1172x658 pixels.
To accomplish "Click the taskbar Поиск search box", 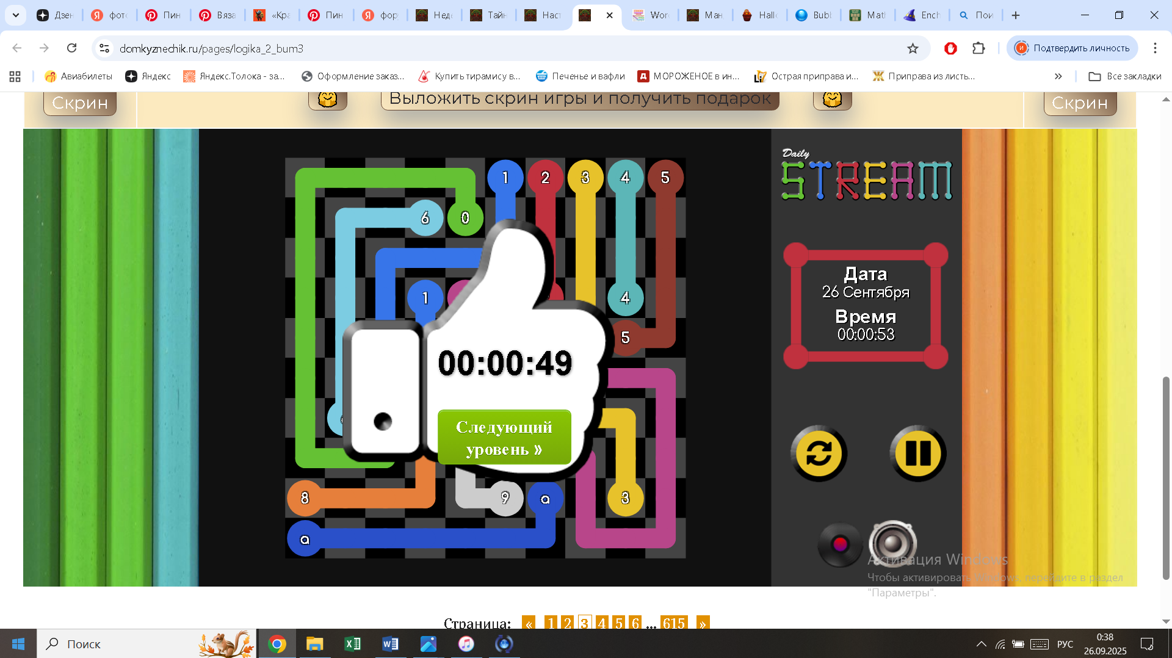I will (x=146, y=644).
